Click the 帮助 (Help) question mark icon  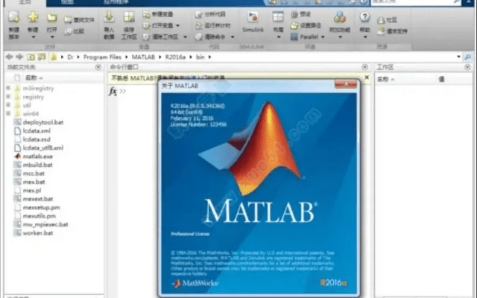click(364, 17)
